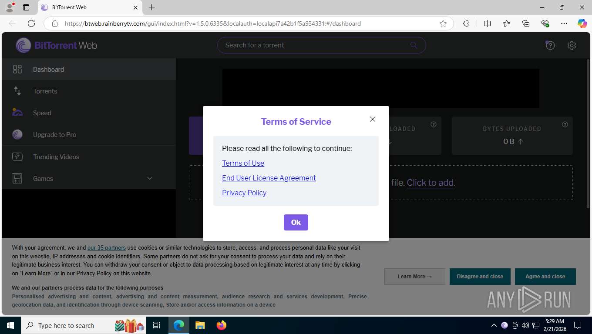Open the Privacy Policy link
The width and height of the screenshot is (592, 334).
click(x=244, y=193)
